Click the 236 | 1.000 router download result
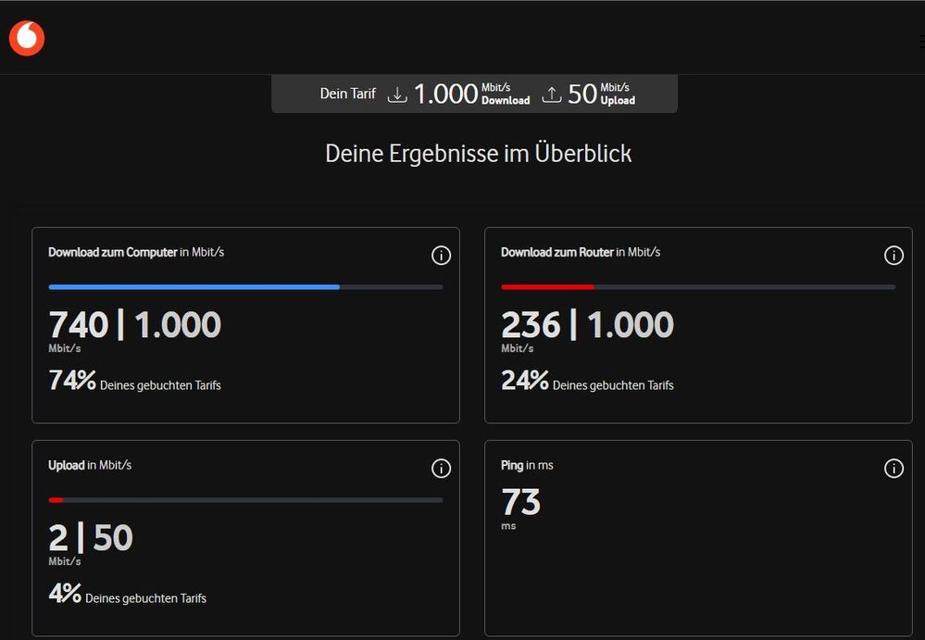The image size is (925, 640). pos(587,326)
